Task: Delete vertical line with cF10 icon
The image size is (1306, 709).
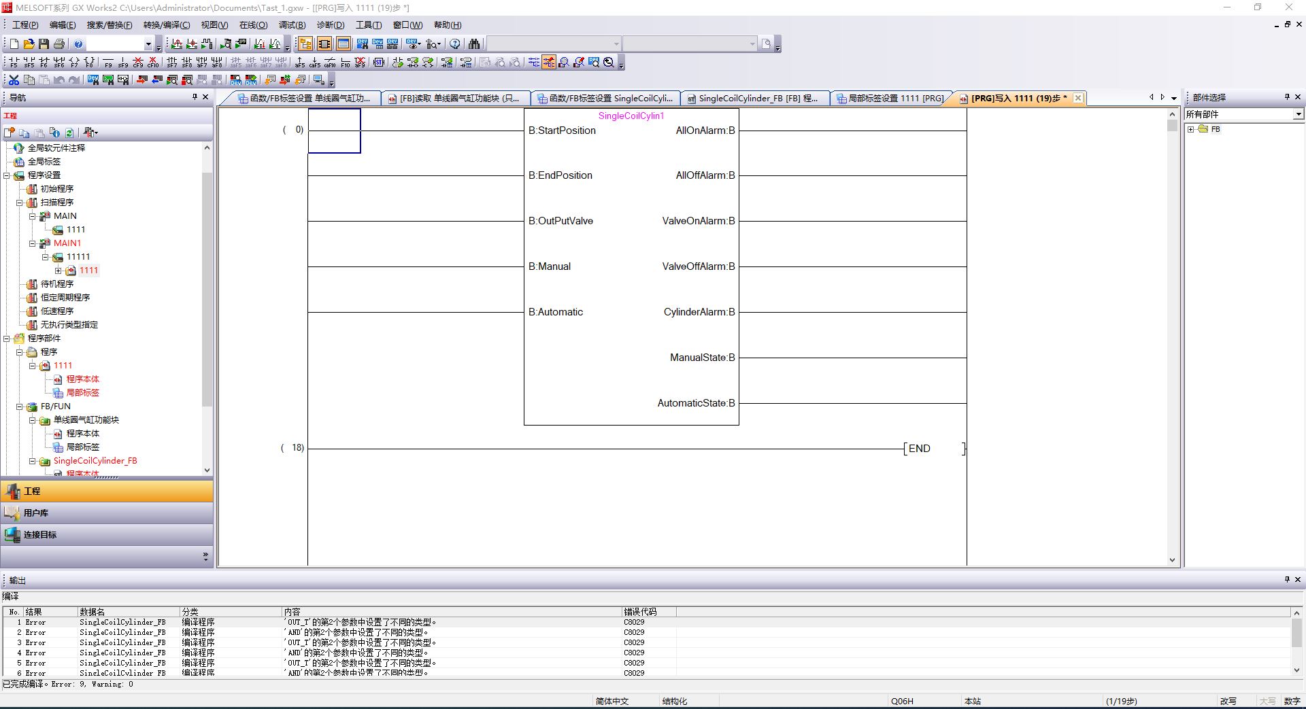Action: (x=153, y=63)
